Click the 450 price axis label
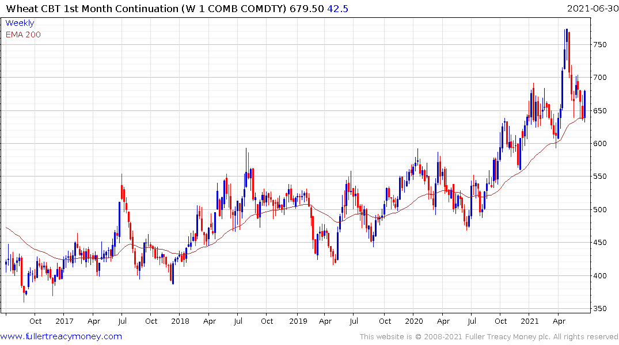Viewport: 619px width, 345px height. pyautogui.click(x=599, y=243)
